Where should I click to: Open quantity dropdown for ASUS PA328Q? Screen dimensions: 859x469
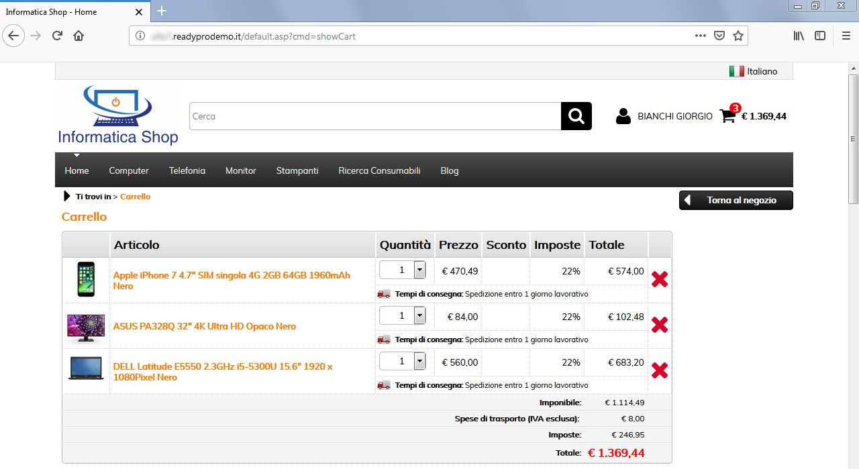point(419,315)
